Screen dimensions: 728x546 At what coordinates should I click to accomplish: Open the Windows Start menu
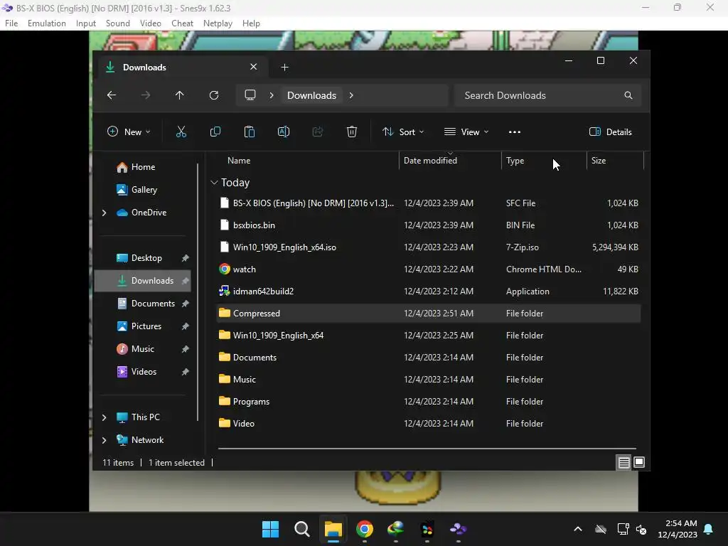pyautogui.click(x=271, y=529)
